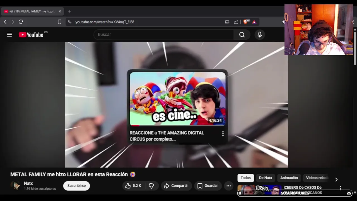Like the video (5.2 K)
This screenshot has height=201, width=357.
coord(133,186)
